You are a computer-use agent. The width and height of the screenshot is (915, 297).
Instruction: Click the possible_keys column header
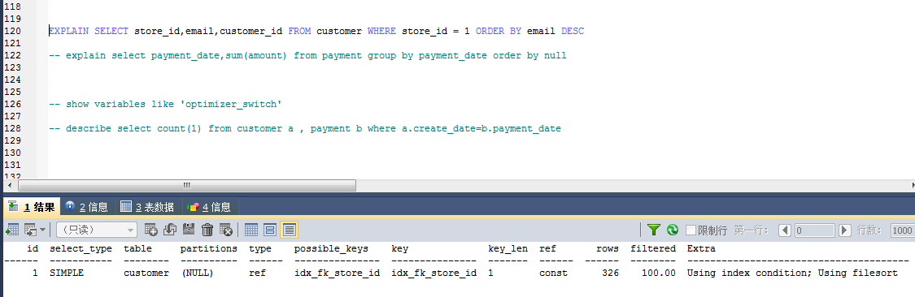pos(331,248)
